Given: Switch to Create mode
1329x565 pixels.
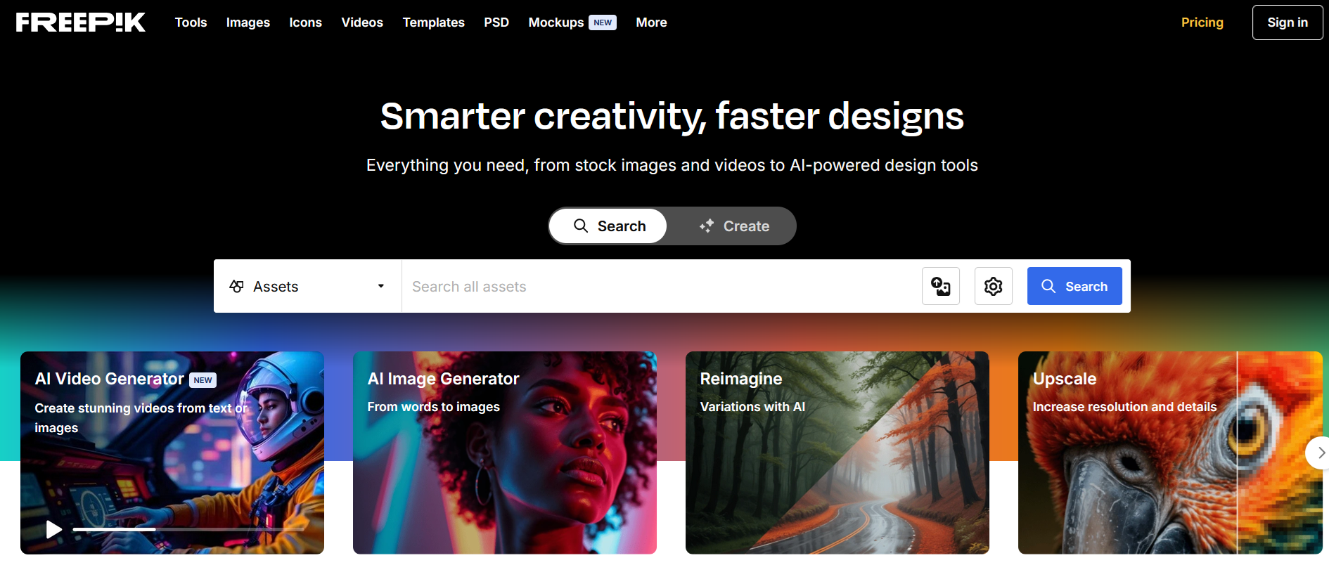Looking at the screenshot, I should click(x=734, y=226).
